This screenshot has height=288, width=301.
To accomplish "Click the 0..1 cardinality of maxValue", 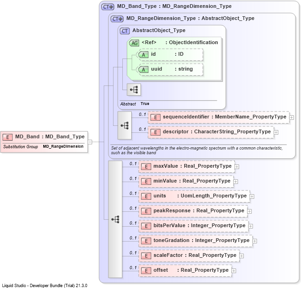I will [x=133, y=164].
